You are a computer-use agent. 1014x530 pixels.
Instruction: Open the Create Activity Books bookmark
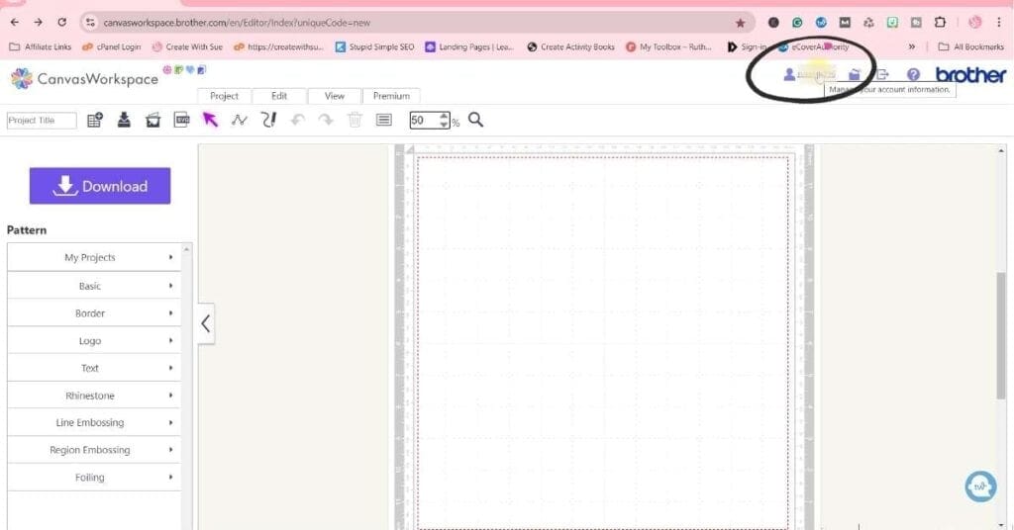point(571,47)
